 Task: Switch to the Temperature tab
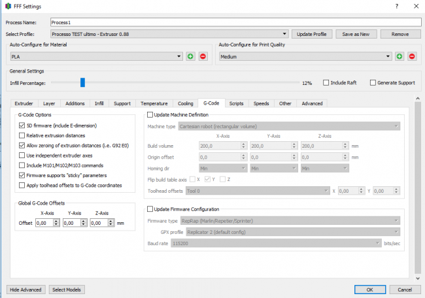coord(154,103)
